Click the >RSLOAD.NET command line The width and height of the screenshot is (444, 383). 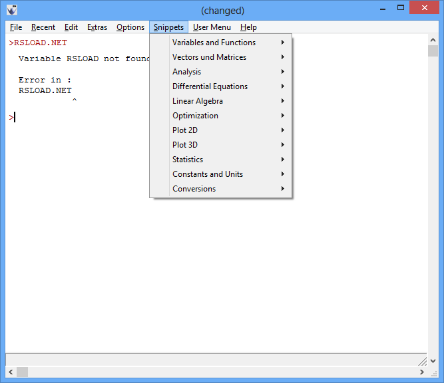pyautogui.click(x=38, y=43)
